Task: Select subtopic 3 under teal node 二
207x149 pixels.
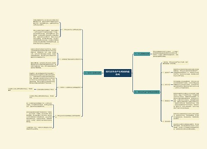Action: [166, 101]
